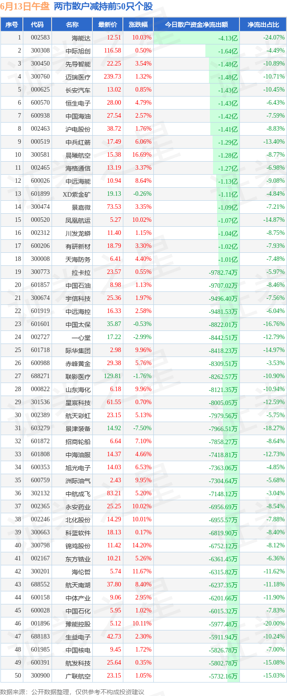Select stock name 广联航空

click(x=78, y=676)
